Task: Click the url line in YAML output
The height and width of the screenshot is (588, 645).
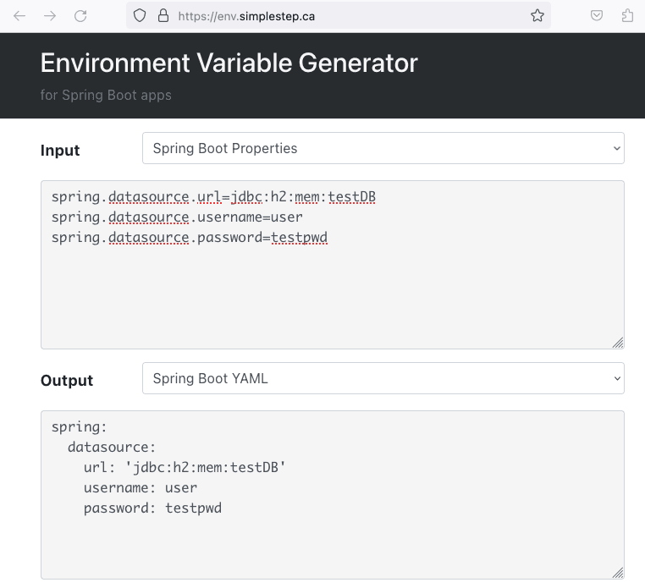Action: click(185, 468)
